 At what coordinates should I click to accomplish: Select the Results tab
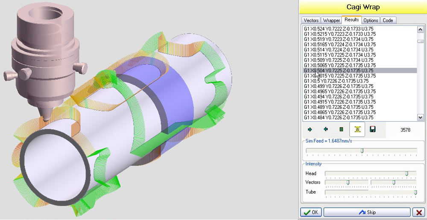[351, 20]
